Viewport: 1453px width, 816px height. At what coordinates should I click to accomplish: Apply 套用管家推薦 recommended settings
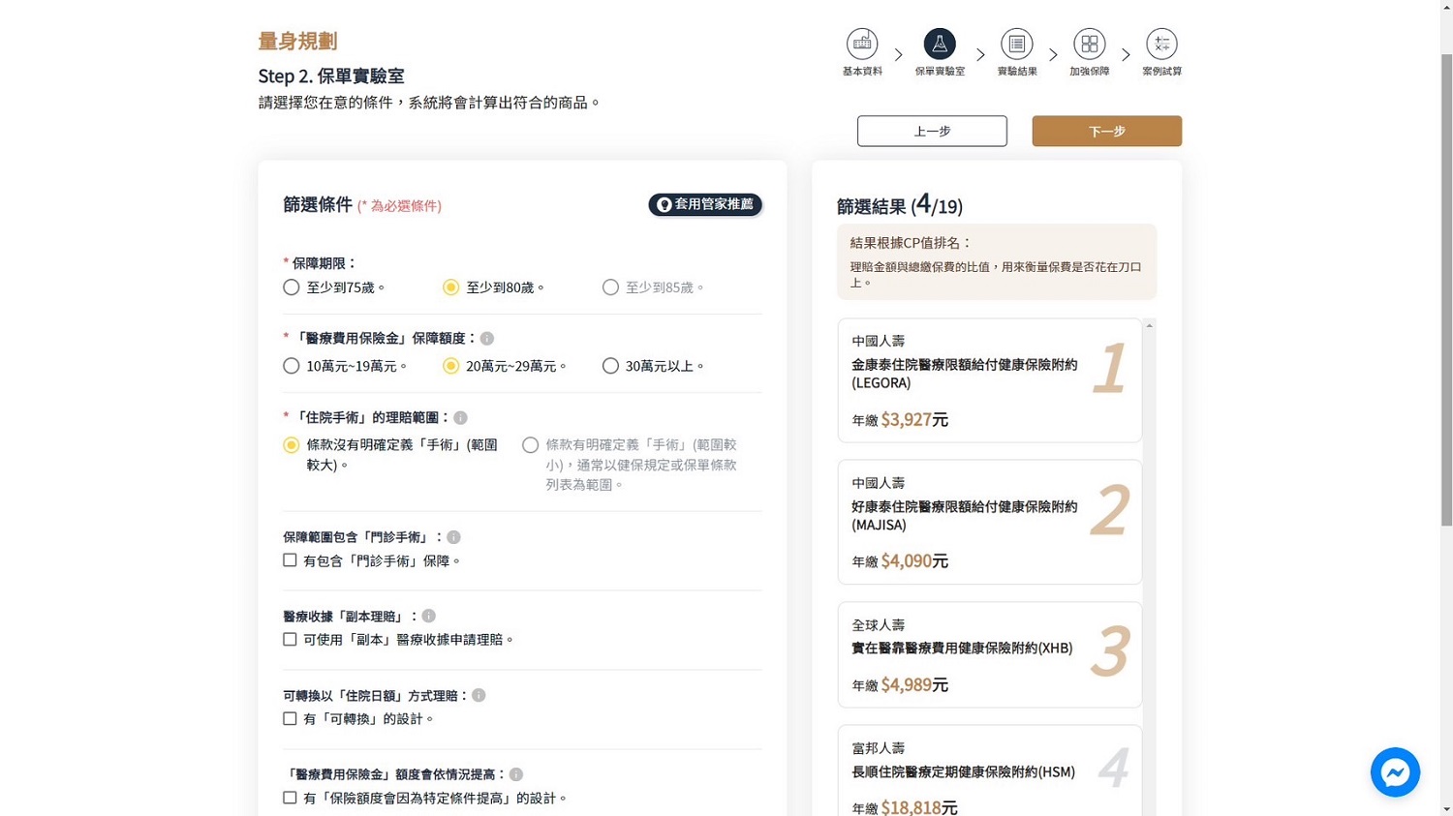705,204
